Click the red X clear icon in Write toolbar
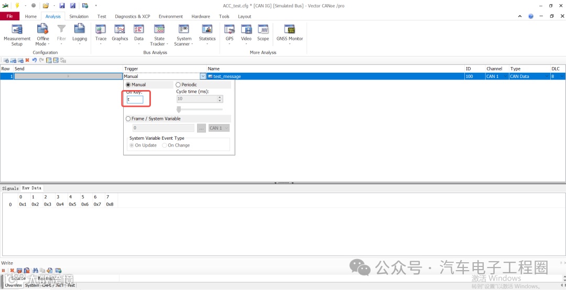Viewport: 566px width, 290px height. 12,270
